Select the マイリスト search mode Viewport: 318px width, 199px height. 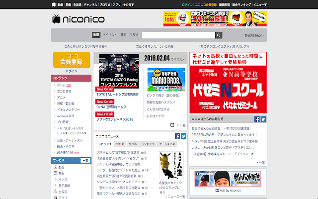110,35
